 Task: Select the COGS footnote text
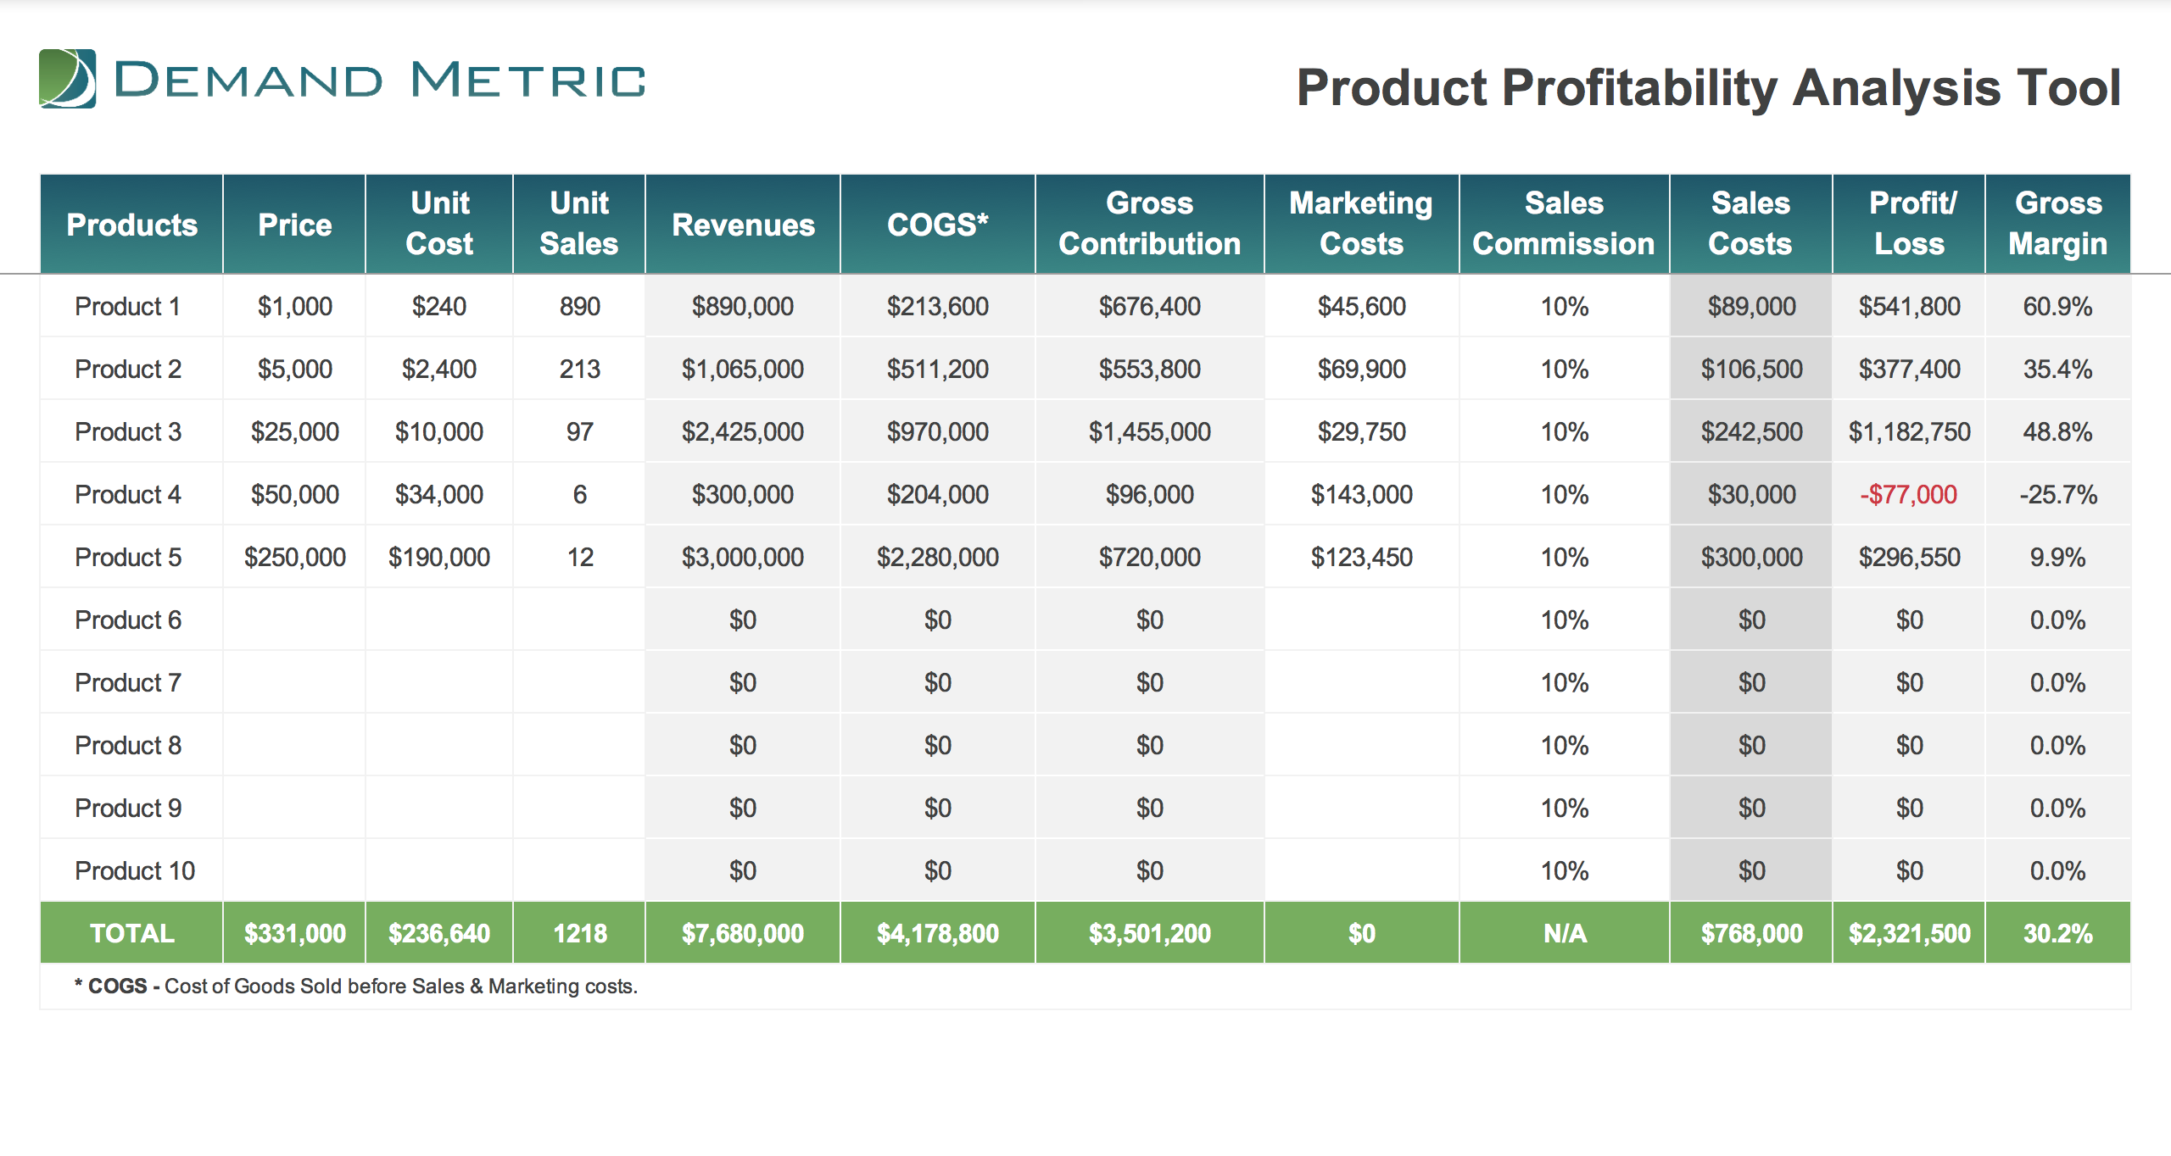tap(356, 986)
